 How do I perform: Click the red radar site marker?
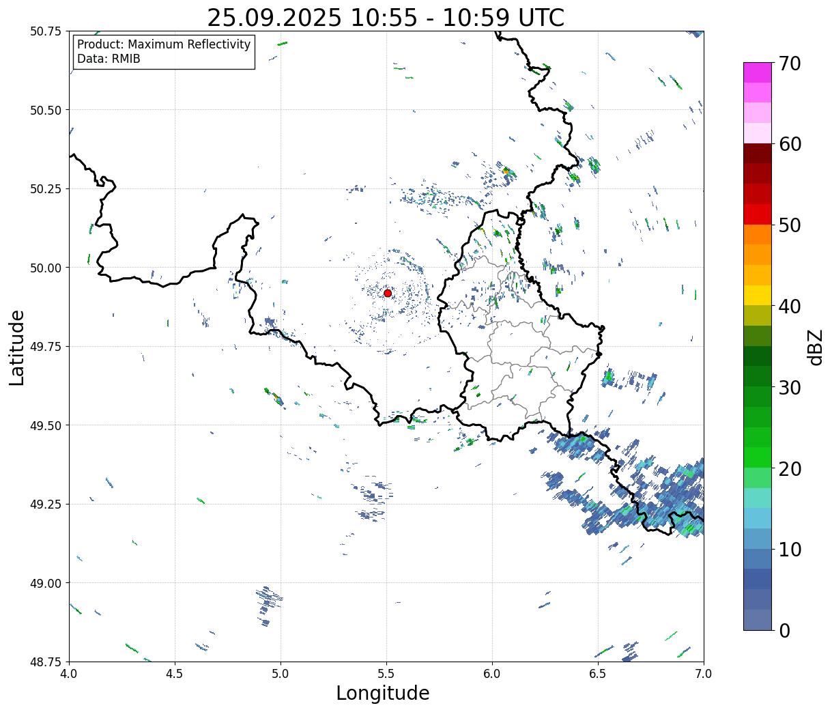(x=388, y=293)
